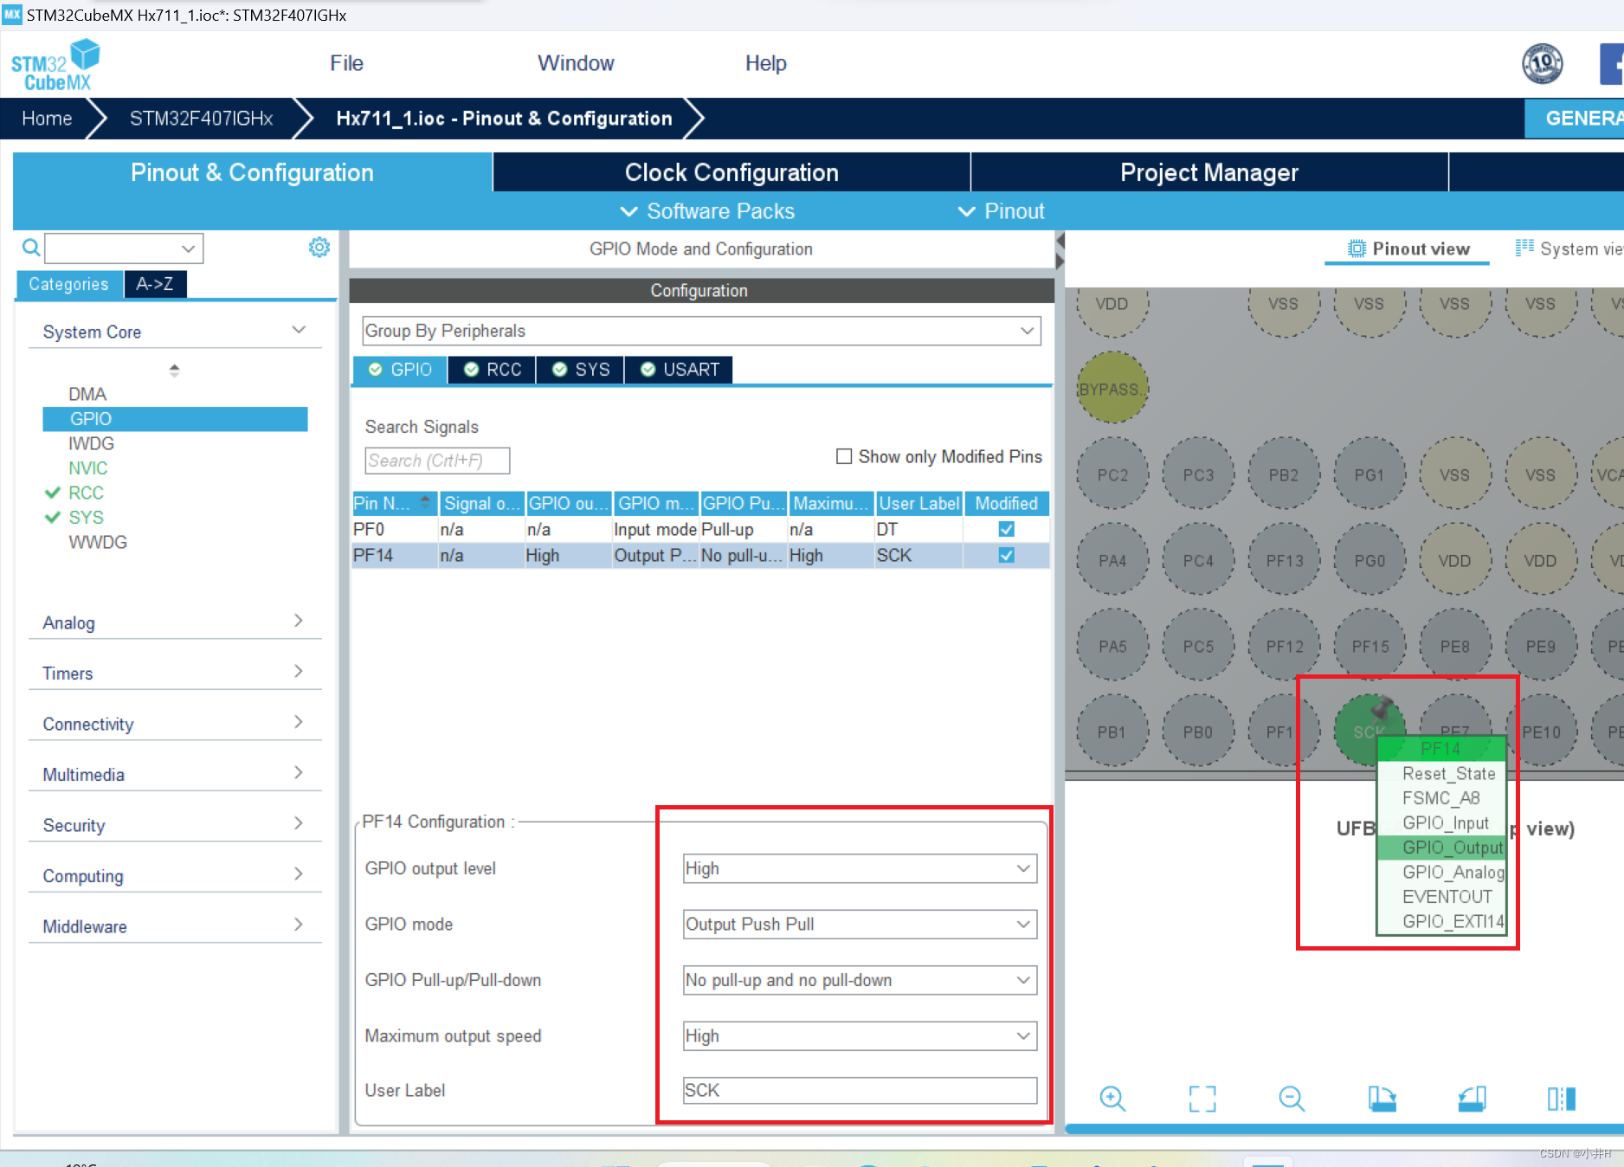Open the GPIO Pull-up/Pull-down dropdown

tap(860, 980)
